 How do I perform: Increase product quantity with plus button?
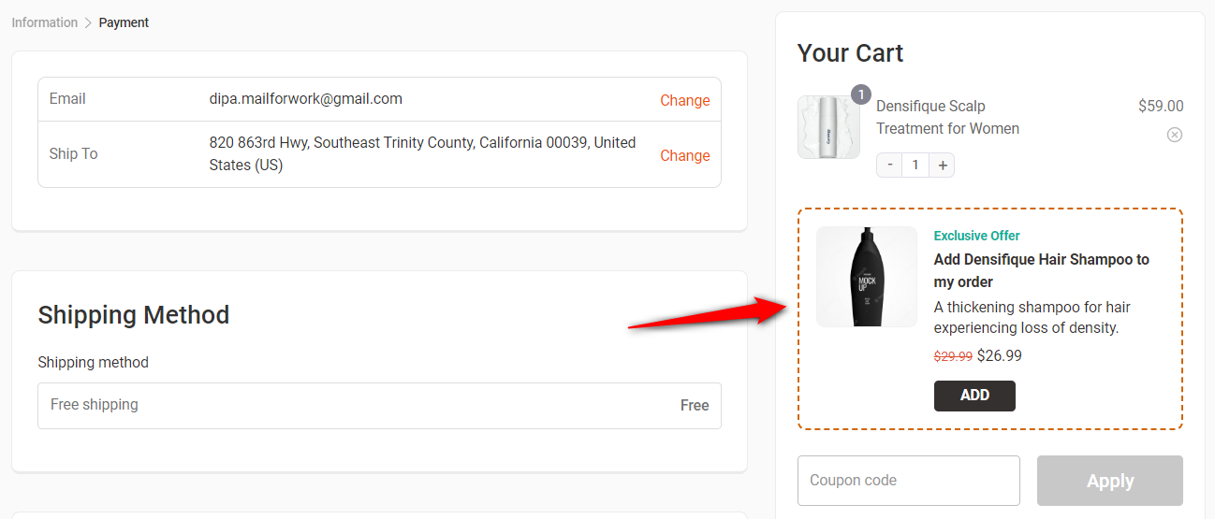click(x=943, y=165)
